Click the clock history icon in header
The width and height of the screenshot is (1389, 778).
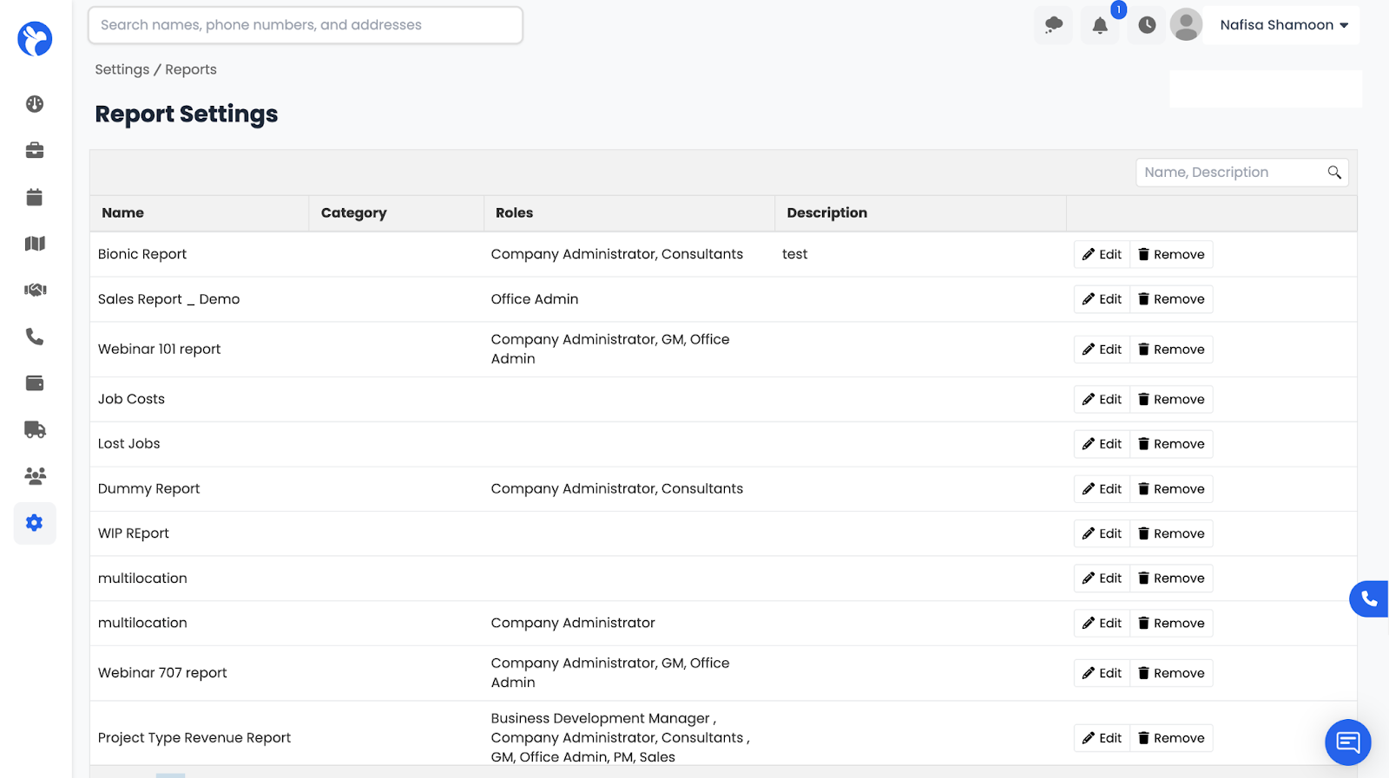tap(1147, 25)
